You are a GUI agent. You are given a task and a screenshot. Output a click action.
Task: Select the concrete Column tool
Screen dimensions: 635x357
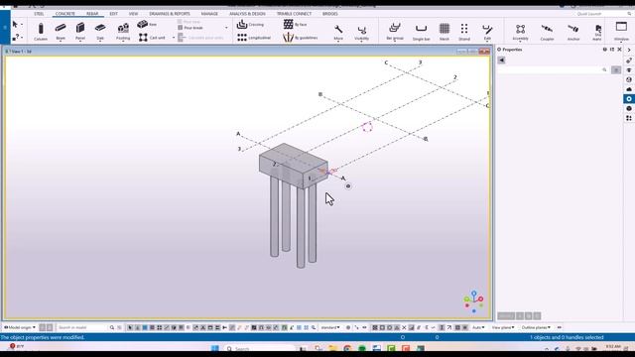click(x=41, y=32)
